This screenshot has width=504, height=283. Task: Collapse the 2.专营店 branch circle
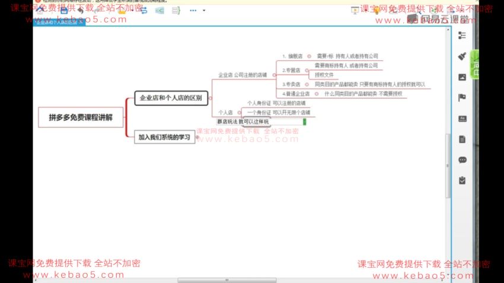point(307,70)
